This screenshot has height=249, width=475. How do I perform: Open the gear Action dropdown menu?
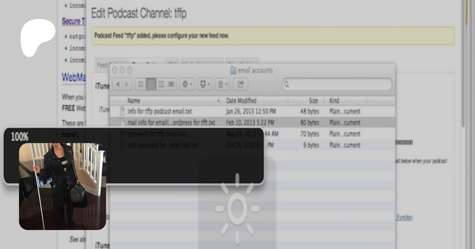coord(187,84)
